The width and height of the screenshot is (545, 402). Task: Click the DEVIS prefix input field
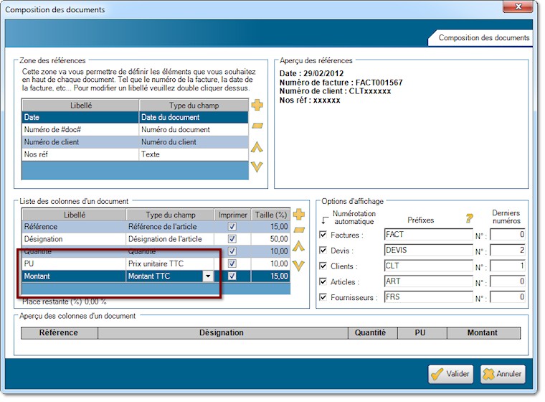[428, 250]
